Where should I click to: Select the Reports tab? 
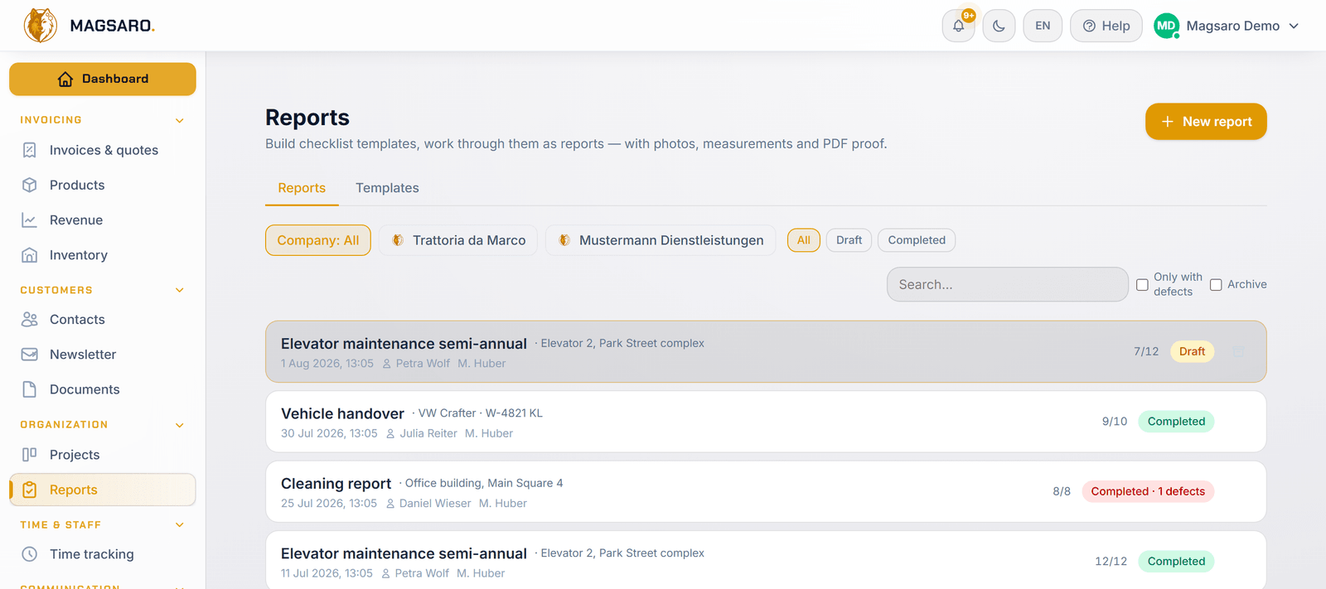(302, 188)
